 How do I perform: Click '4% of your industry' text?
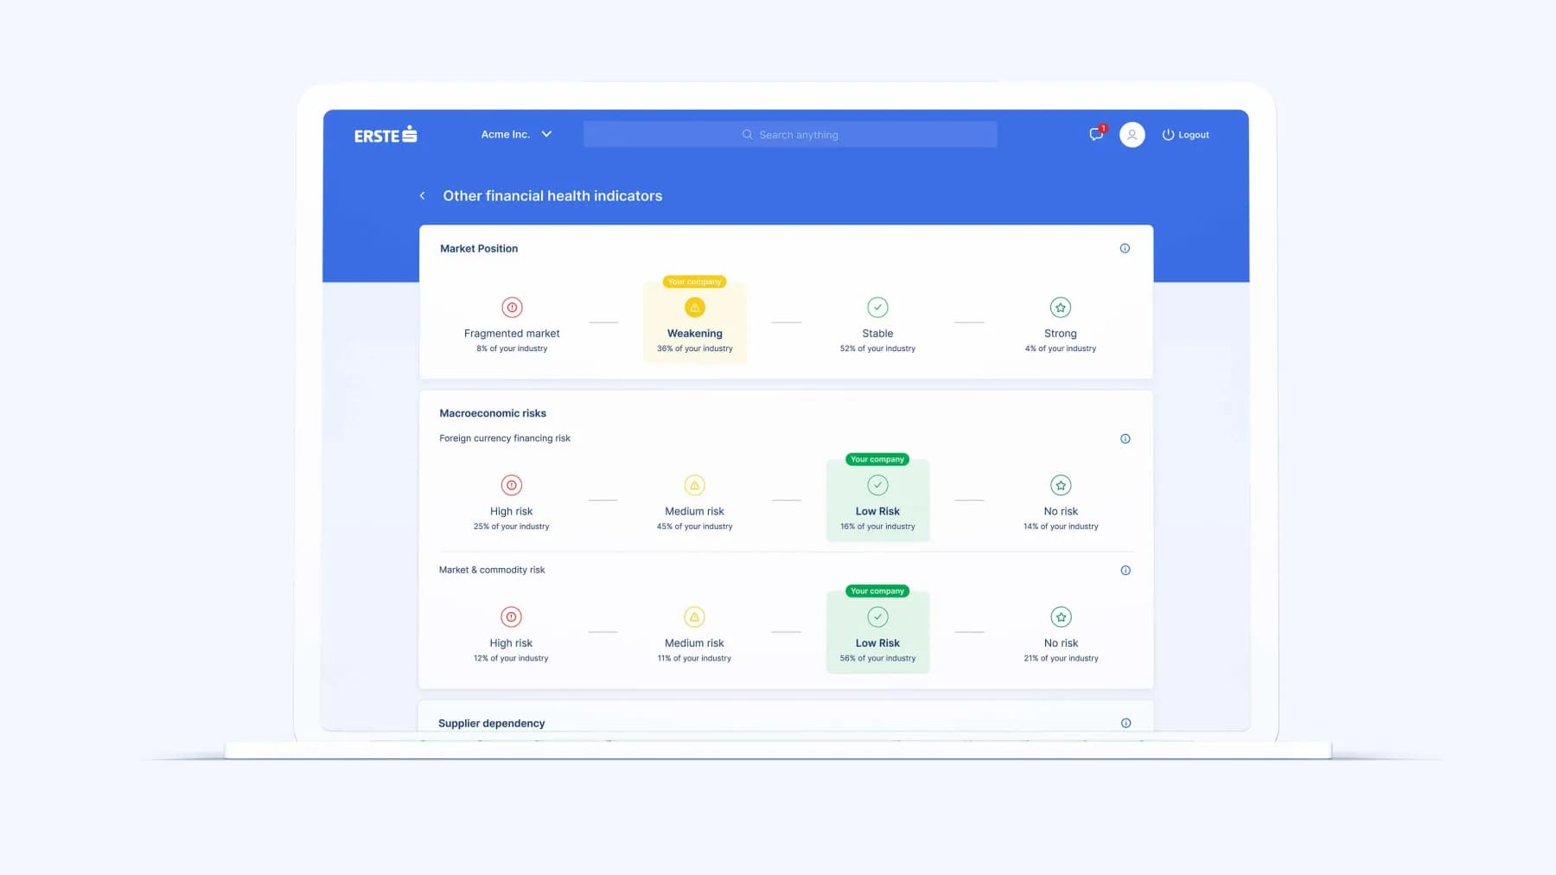1061,348
